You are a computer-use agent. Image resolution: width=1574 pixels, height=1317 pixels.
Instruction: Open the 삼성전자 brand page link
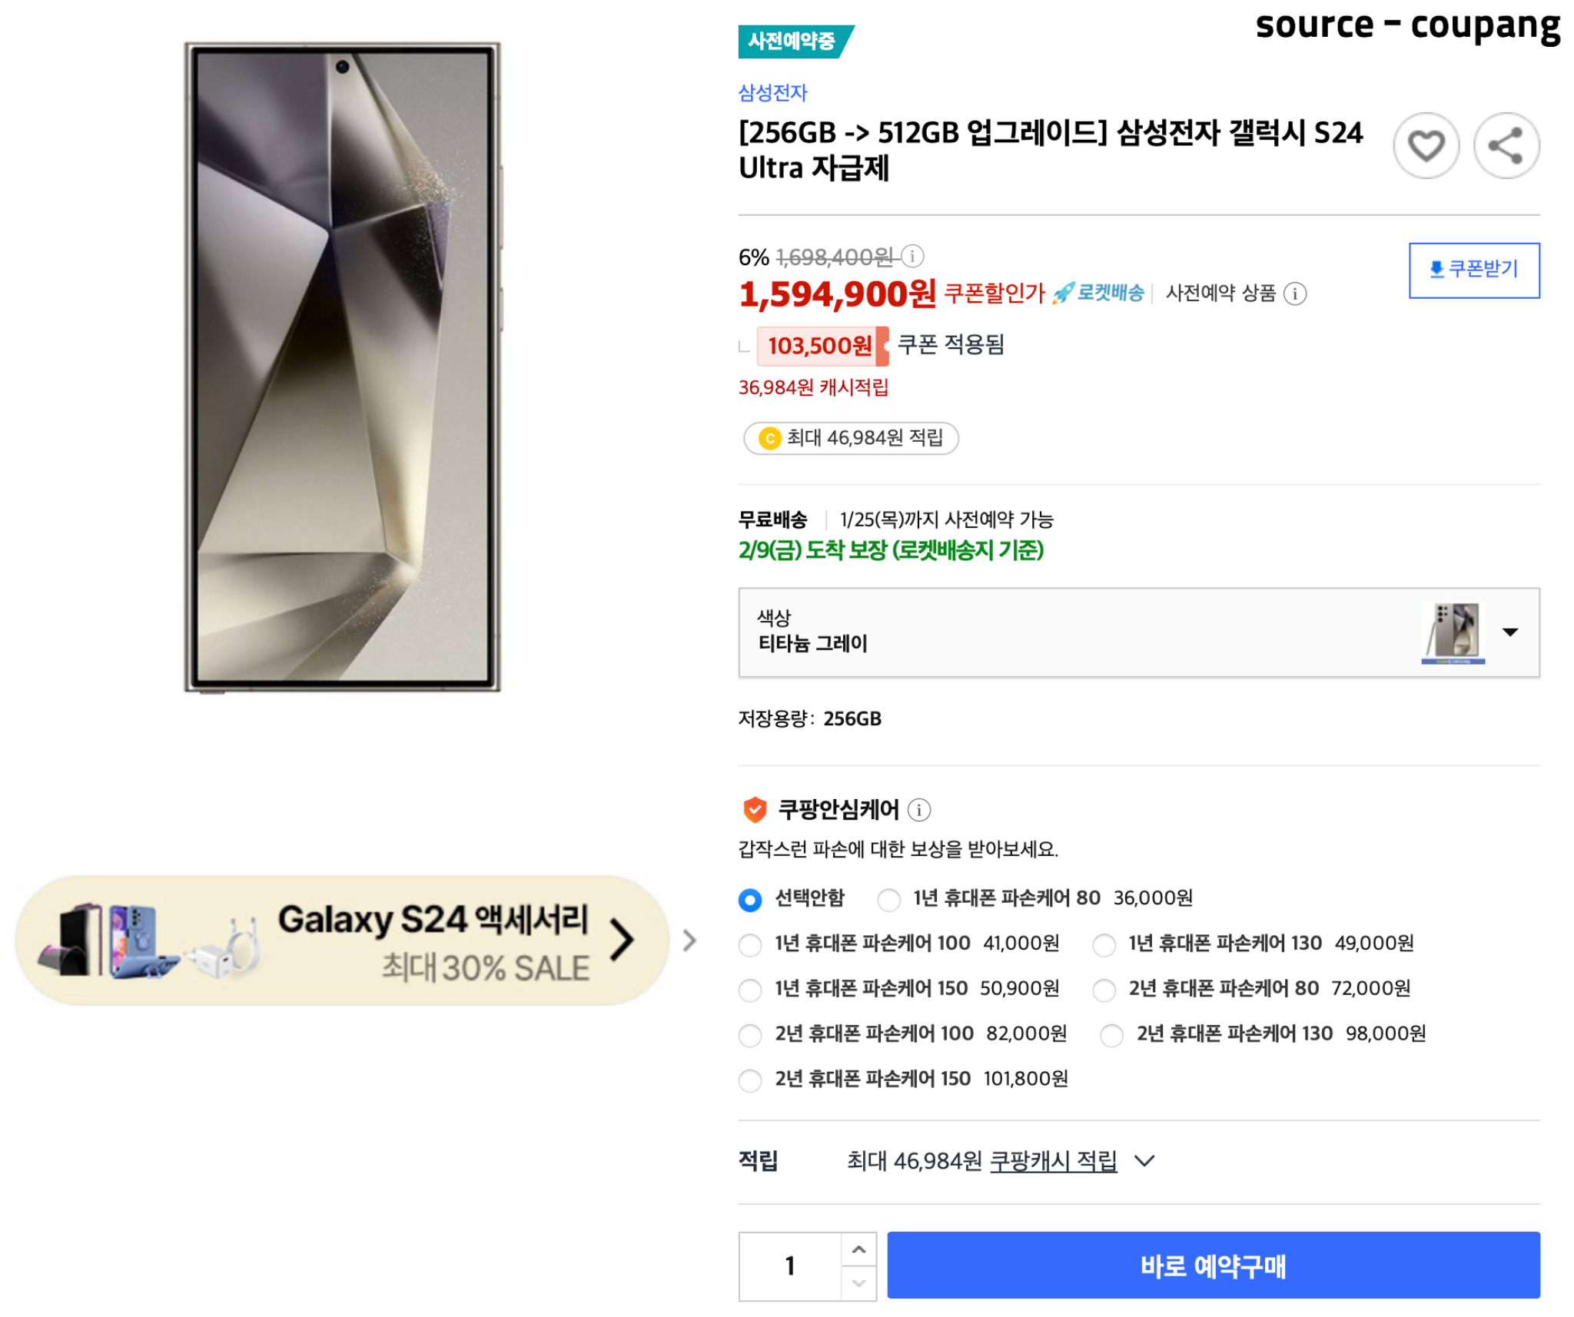point(773,92)
